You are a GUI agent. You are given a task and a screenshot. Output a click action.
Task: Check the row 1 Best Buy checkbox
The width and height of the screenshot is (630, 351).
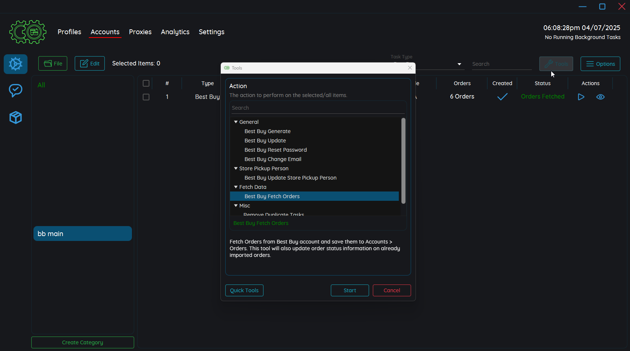pos(146,97)
